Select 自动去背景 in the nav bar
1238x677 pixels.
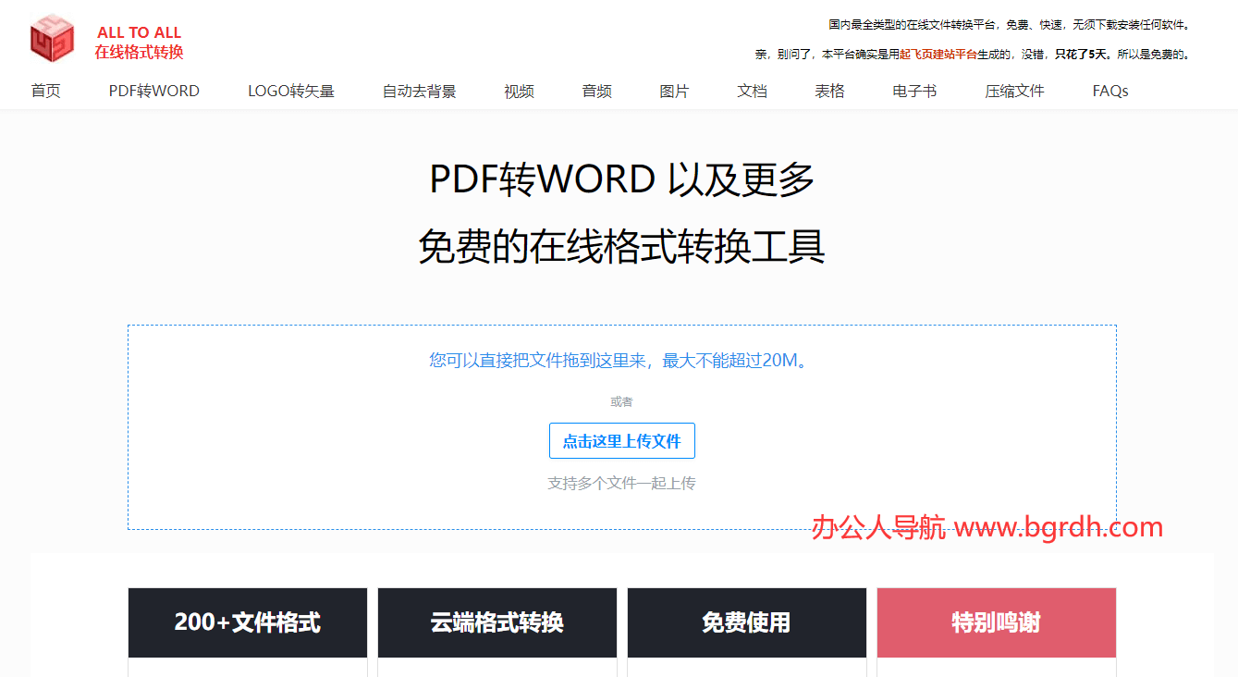tap(419, 91)
